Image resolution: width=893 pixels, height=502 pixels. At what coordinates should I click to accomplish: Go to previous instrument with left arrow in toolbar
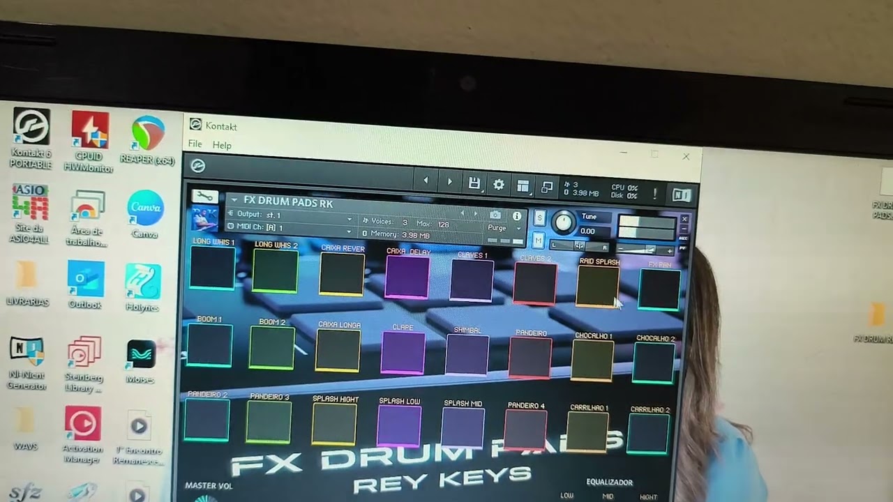[x=426, y=181]
